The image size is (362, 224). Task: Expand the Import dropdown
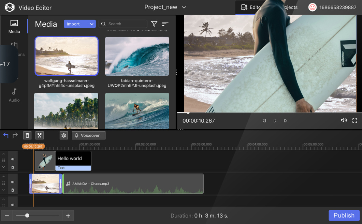(x=91, y=24)
